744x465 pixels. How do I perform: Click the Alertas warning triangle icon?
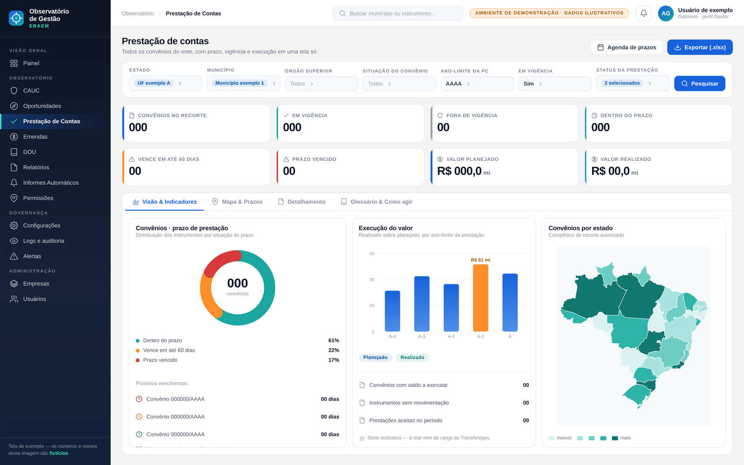(x=14, y=256)
